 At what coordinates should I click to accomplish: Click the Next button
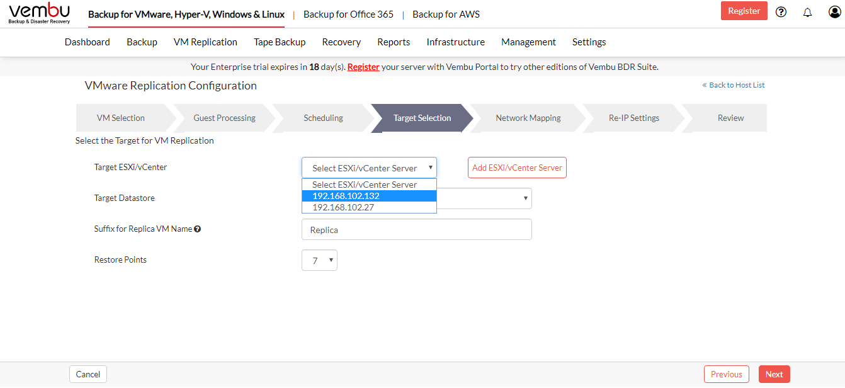pyautogui.click(x=774, y=374)
